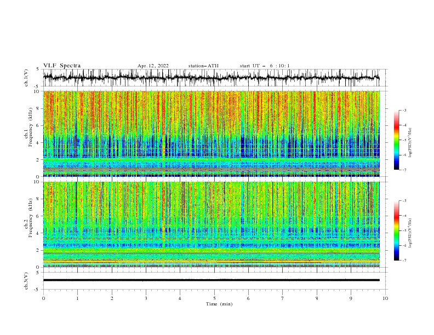Click the ch.1 colorbar "log(PSD)(V²/Hz)" label

410,143
